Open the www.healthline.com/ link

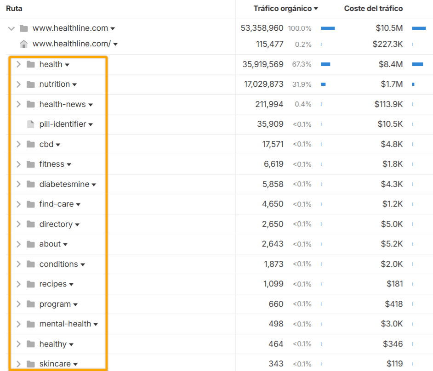pos(73,44)
